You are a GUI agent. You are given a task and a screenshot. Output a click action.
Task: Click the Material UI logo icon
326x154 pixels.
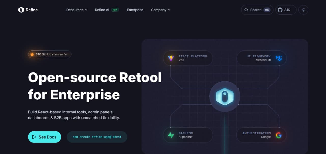click(x=279, y=58)
